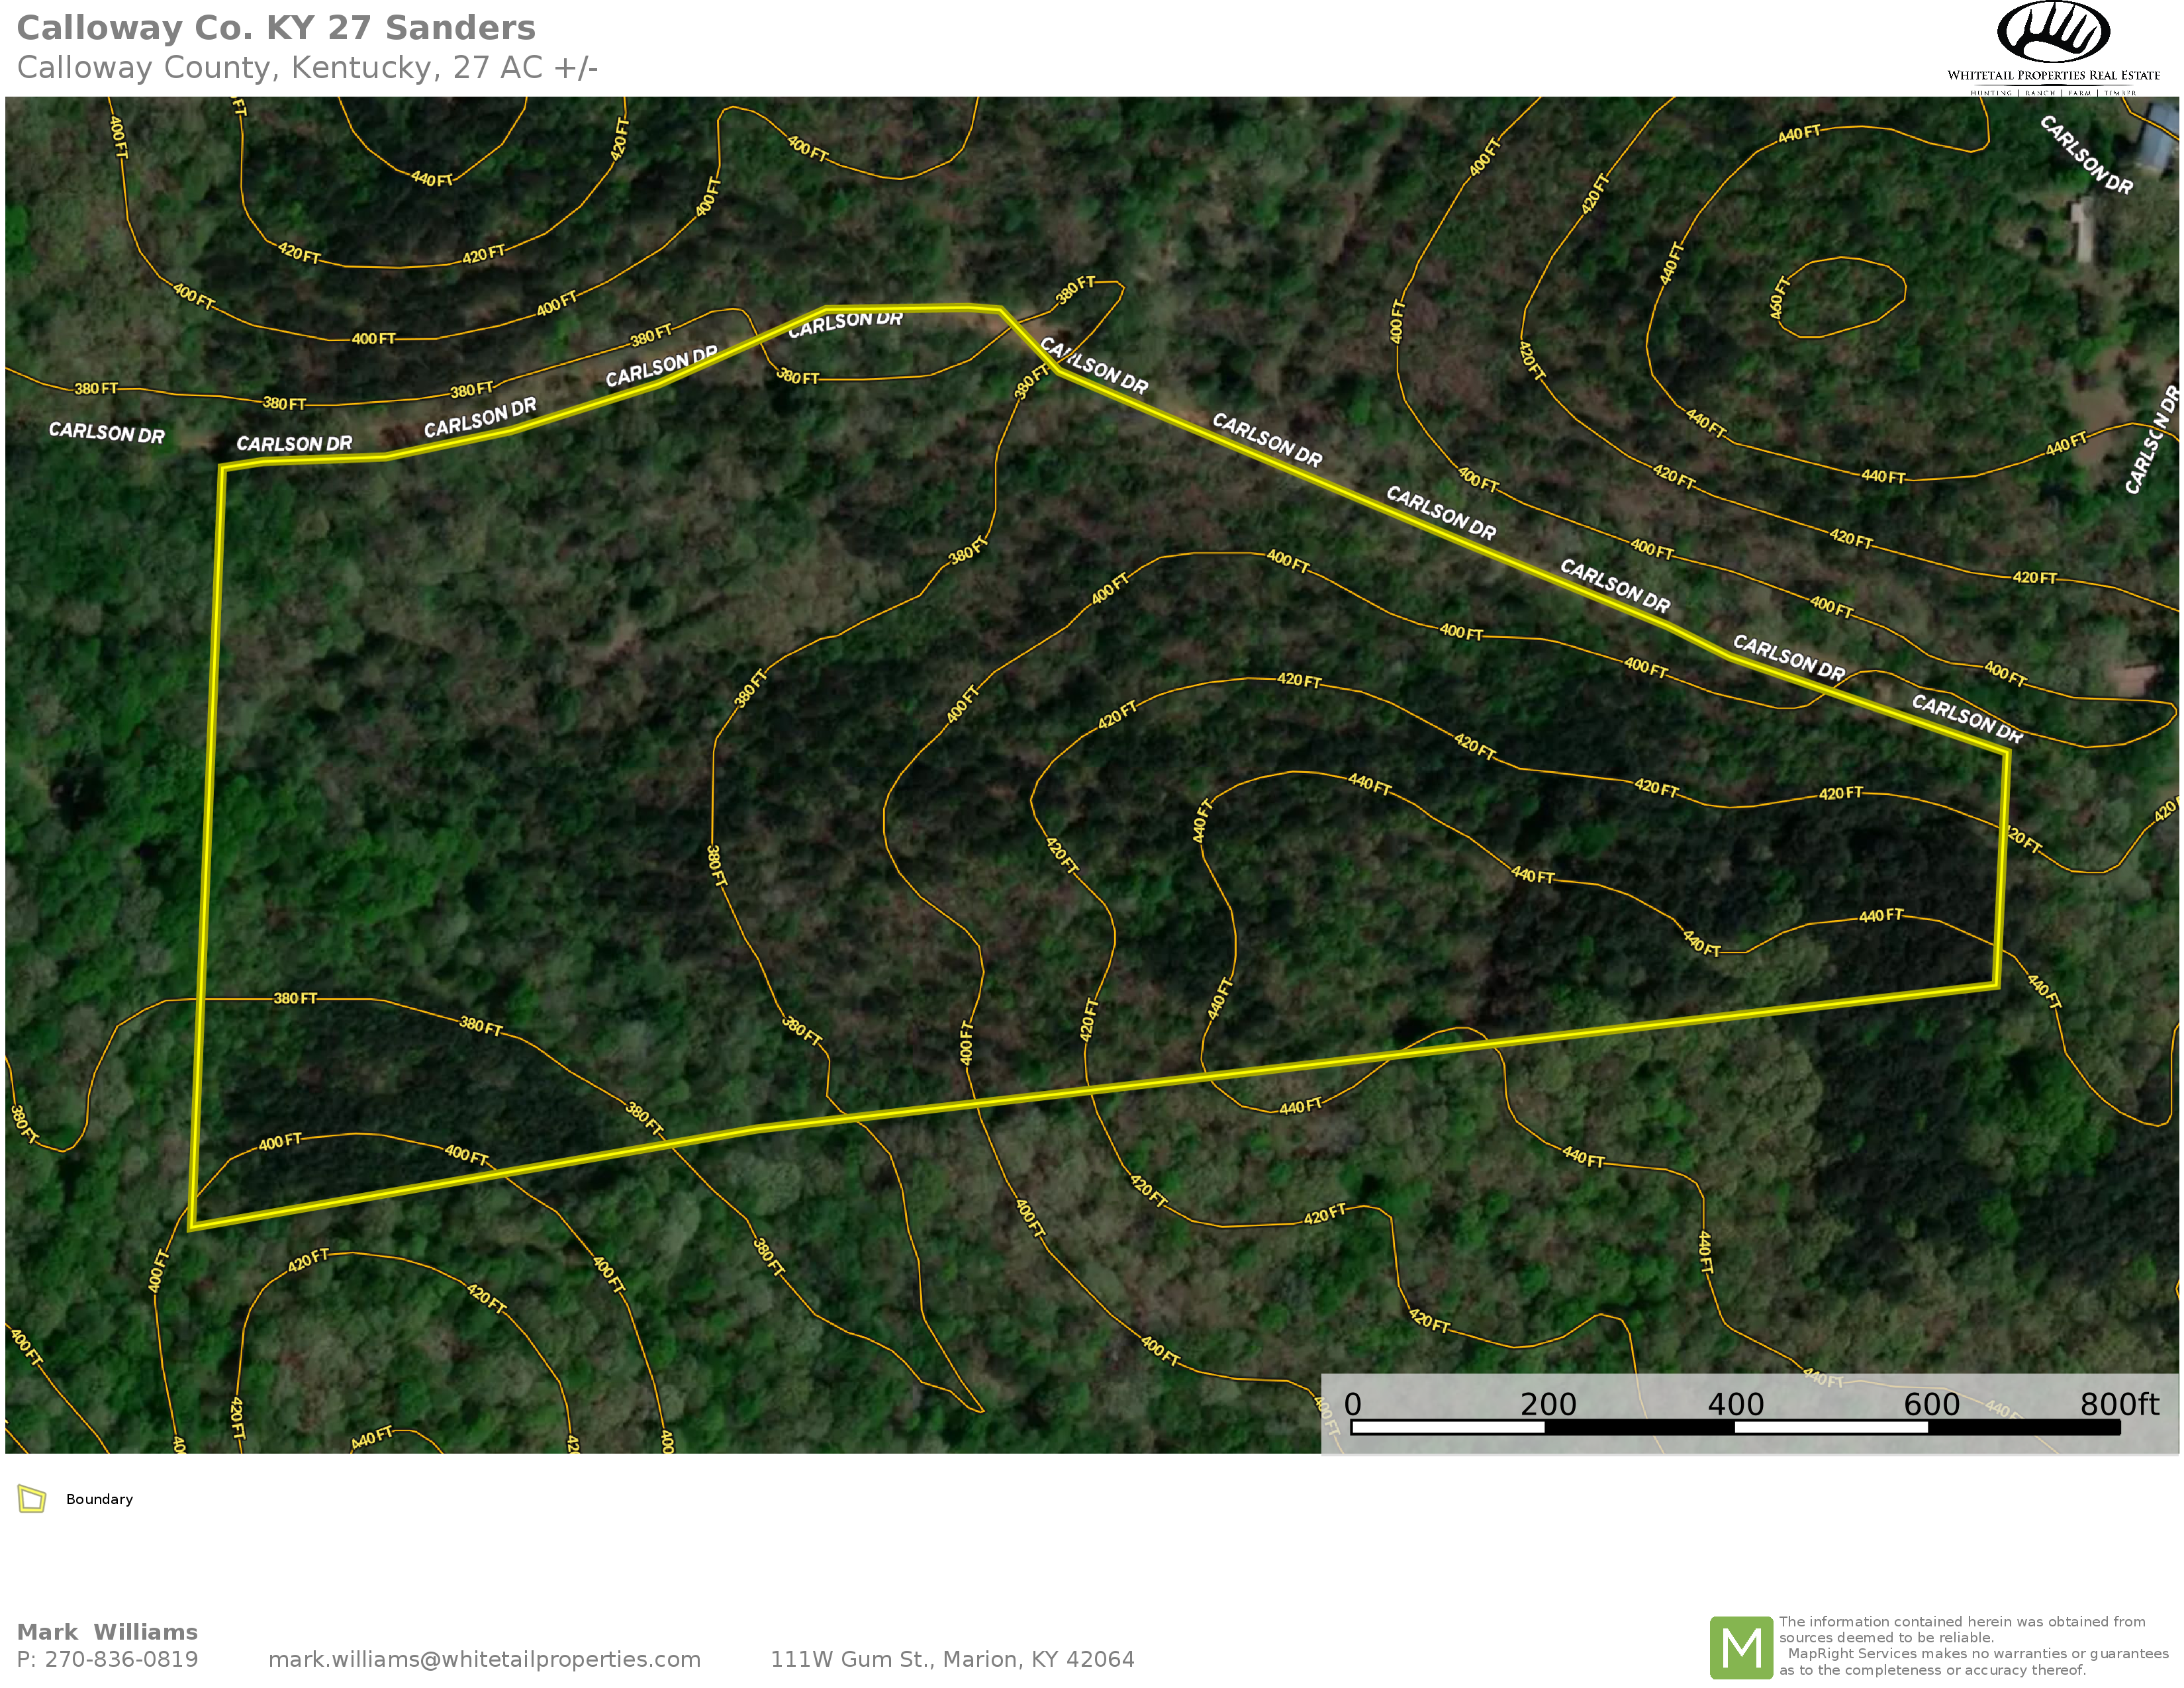This screenshot has width=2184, height=1688.
Task: Click the Whitetail Properties Real Estate text
Action: 2053,75
